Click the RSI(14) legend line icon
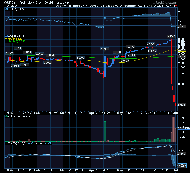The height and width of the screenshot is (173, 190). (6, 9)
